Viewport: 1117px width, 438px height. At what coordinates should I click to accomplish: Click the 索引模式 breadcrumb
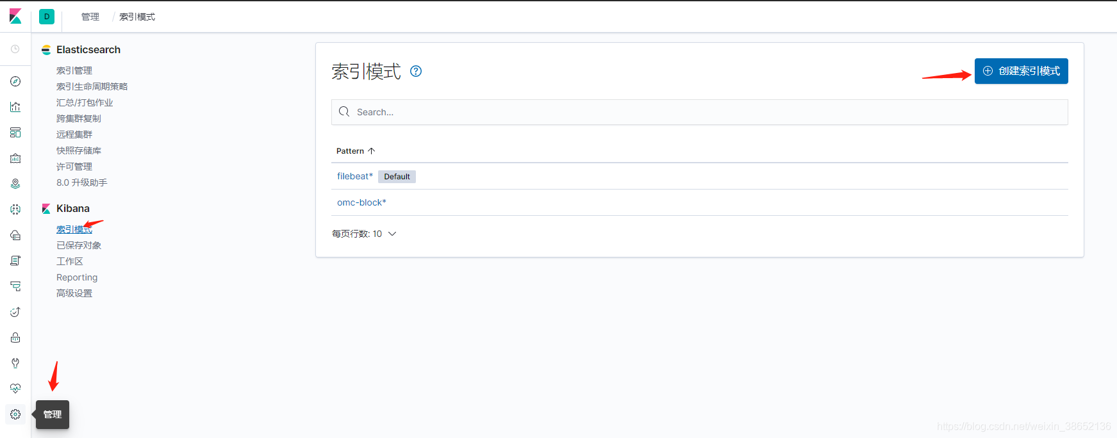137,17
